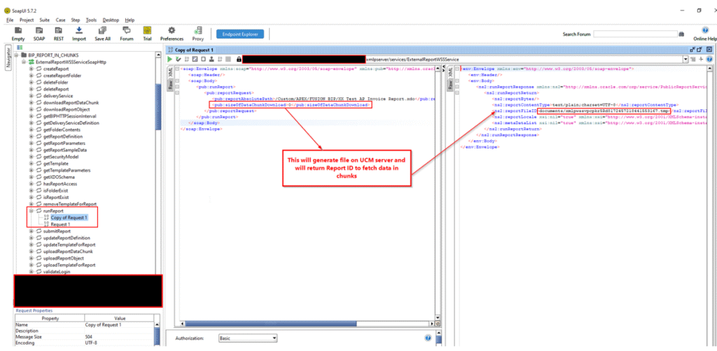Viewport: 717px width, 351px height.
Task: Collapse ns2:runReportResponse fold toggle
Action: click(458, 86)
